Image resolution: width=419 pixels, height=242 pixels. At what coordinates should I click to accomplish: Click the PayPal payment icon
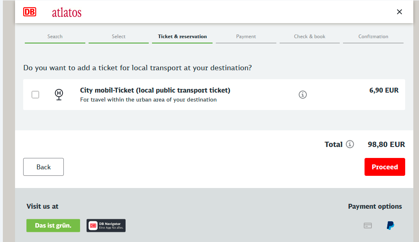click(x=391, y=225)
